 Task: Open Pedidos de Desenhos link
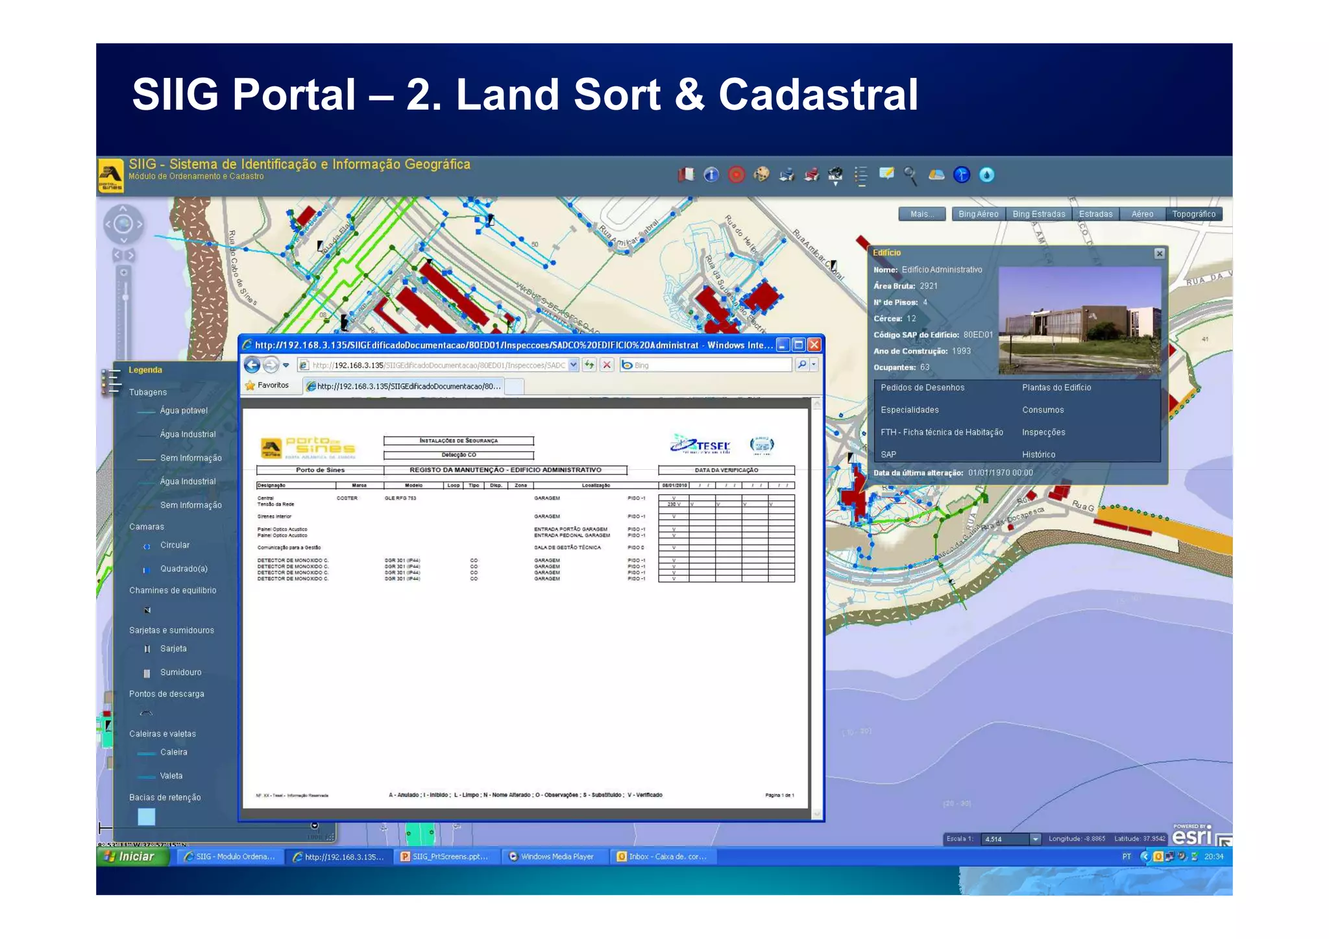tap(922, 387)
